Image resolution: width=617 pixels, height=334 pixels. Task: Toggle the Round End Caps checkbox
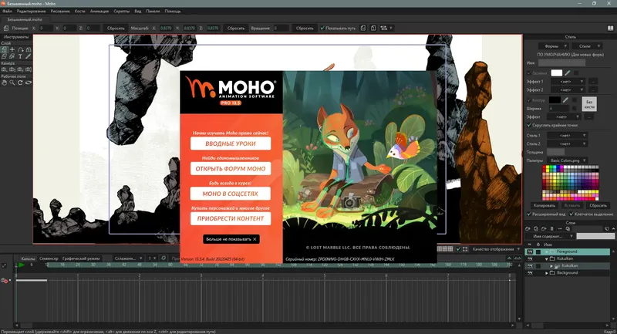529,125
